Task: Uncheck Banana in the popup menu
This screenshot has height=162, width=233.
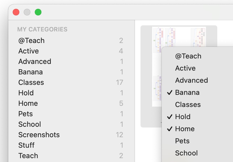Action: point(187,93)
